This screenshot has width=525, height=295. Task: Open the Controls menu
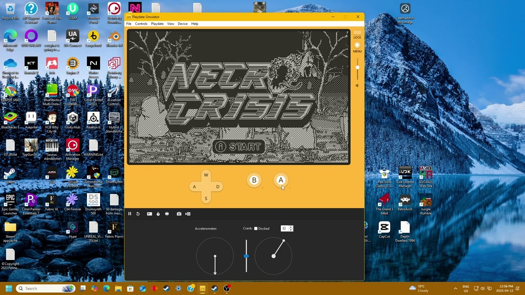141,24
